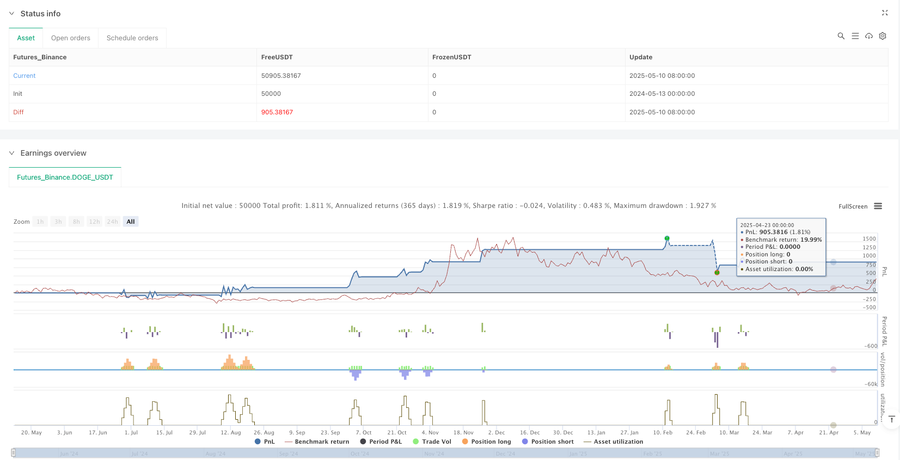Switch to the Schedule orders tab
The height and width of the screenshot is (460, 900).
pos(132,38)
